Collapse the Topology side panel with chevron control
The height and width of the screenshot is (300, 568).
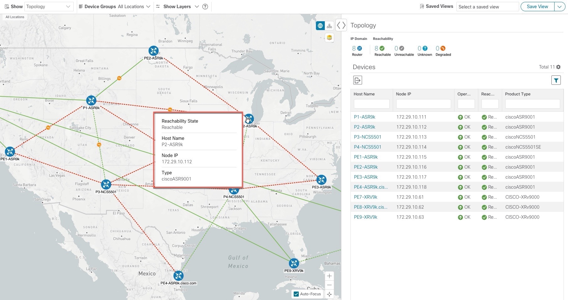(x=341, y=25)
